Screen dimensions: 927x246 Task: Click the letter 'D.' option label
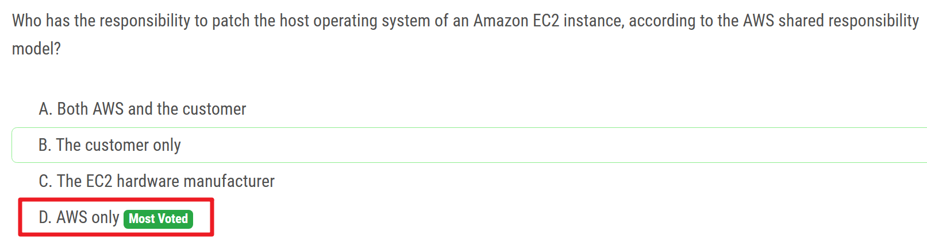click(x=45, y=217)
